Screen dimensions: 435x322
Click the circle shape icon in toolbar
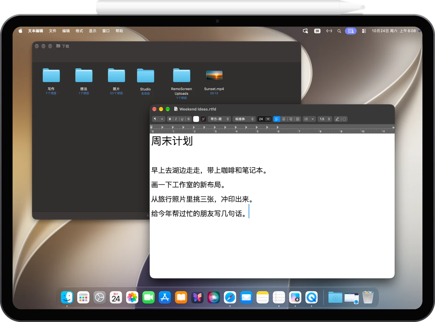pos(344,119)
